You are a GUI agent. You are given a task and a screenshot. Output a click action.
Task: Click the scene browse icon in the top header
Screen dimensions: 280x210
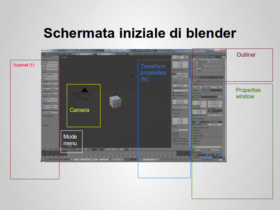[x=96, y=54]
